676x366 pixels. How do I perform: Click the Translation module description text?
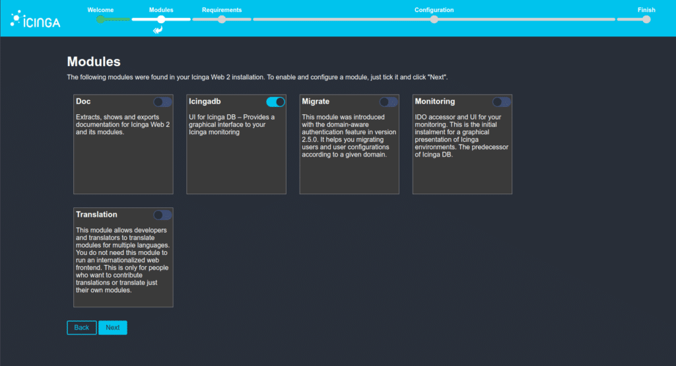click(123, 260)
